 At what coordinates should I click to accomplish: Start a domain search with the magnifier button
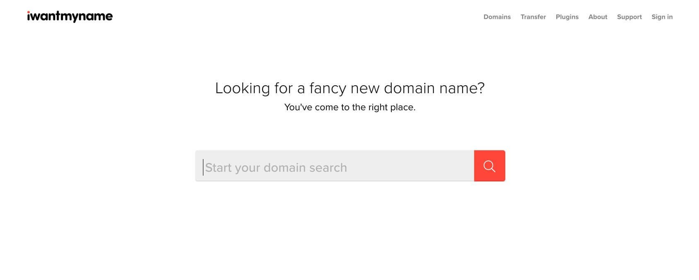pos(489,166)
